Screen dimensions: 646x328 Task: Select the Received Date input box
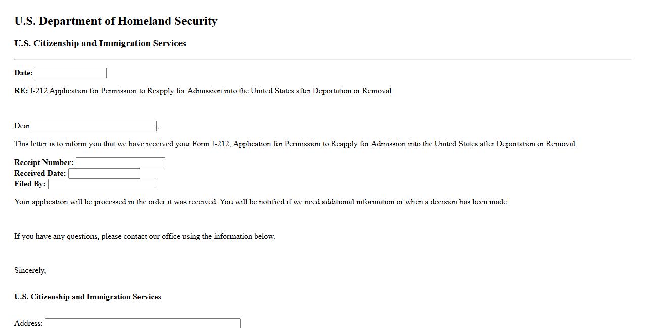tap(104, 174)
